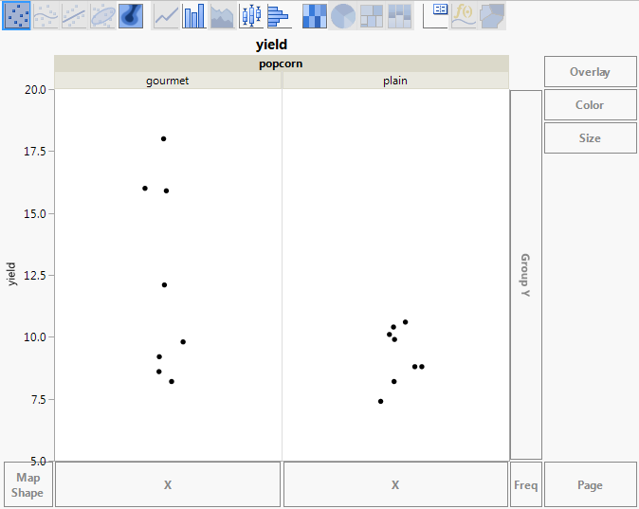This screenshot has height=509, width=639.
Task: Select the Points scatter element icon
Action: point(16,16)
